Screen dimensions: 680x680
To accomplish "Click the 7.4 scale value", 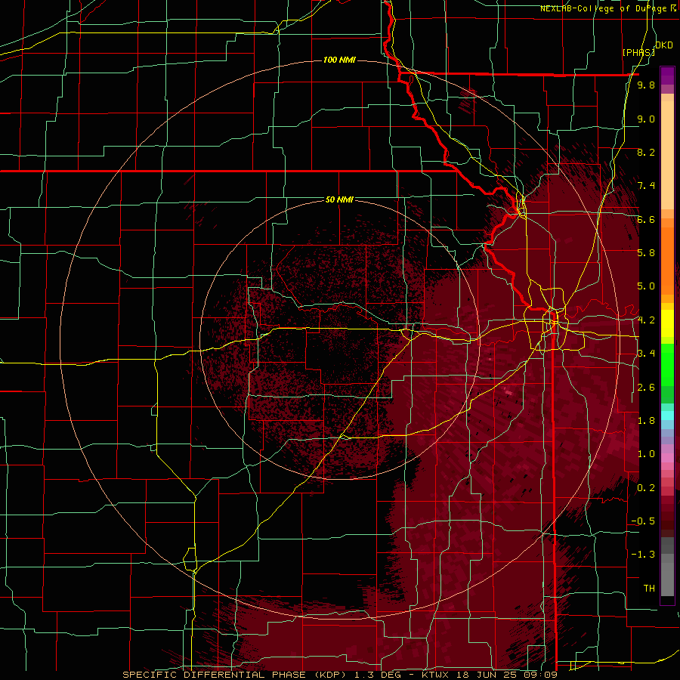I will tap(646, 186).
